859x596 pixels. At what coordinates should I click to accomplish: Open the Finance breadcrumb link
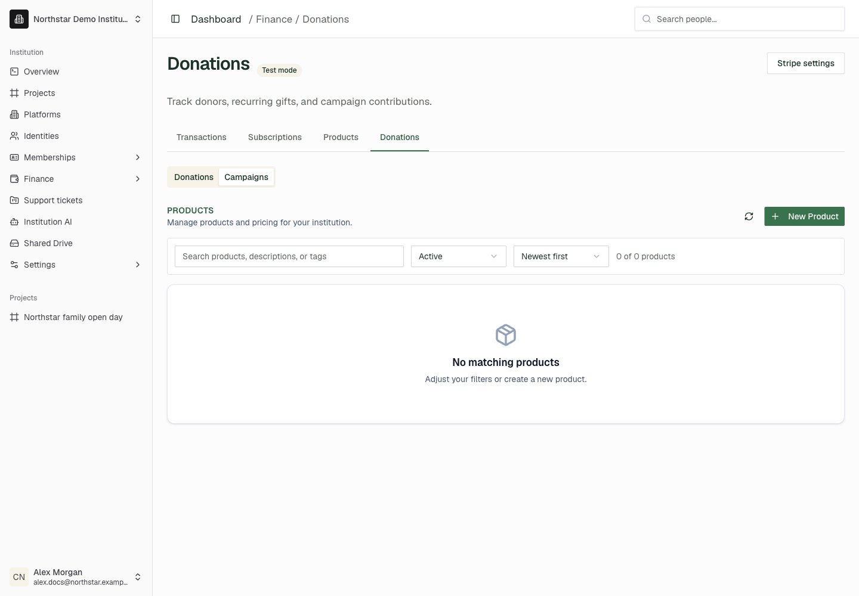pos(274,19)
